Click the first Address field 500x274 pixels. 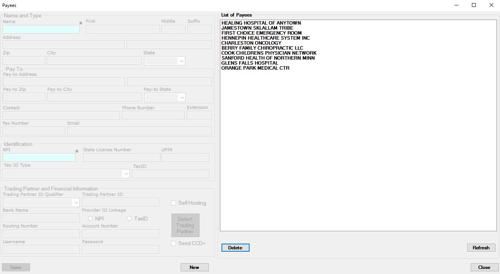[x=64, y=45]
